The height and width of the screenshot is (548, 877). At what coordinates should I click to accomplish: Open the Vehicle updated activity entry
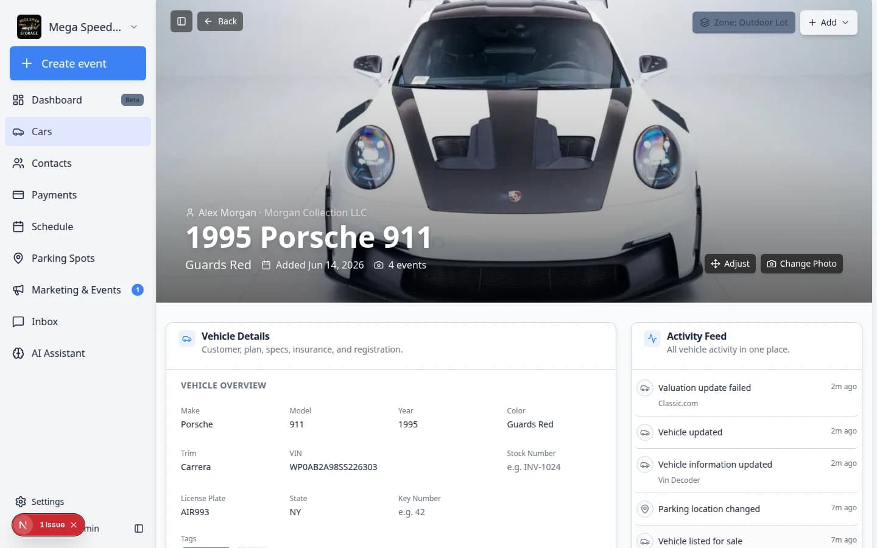(747, 432)
